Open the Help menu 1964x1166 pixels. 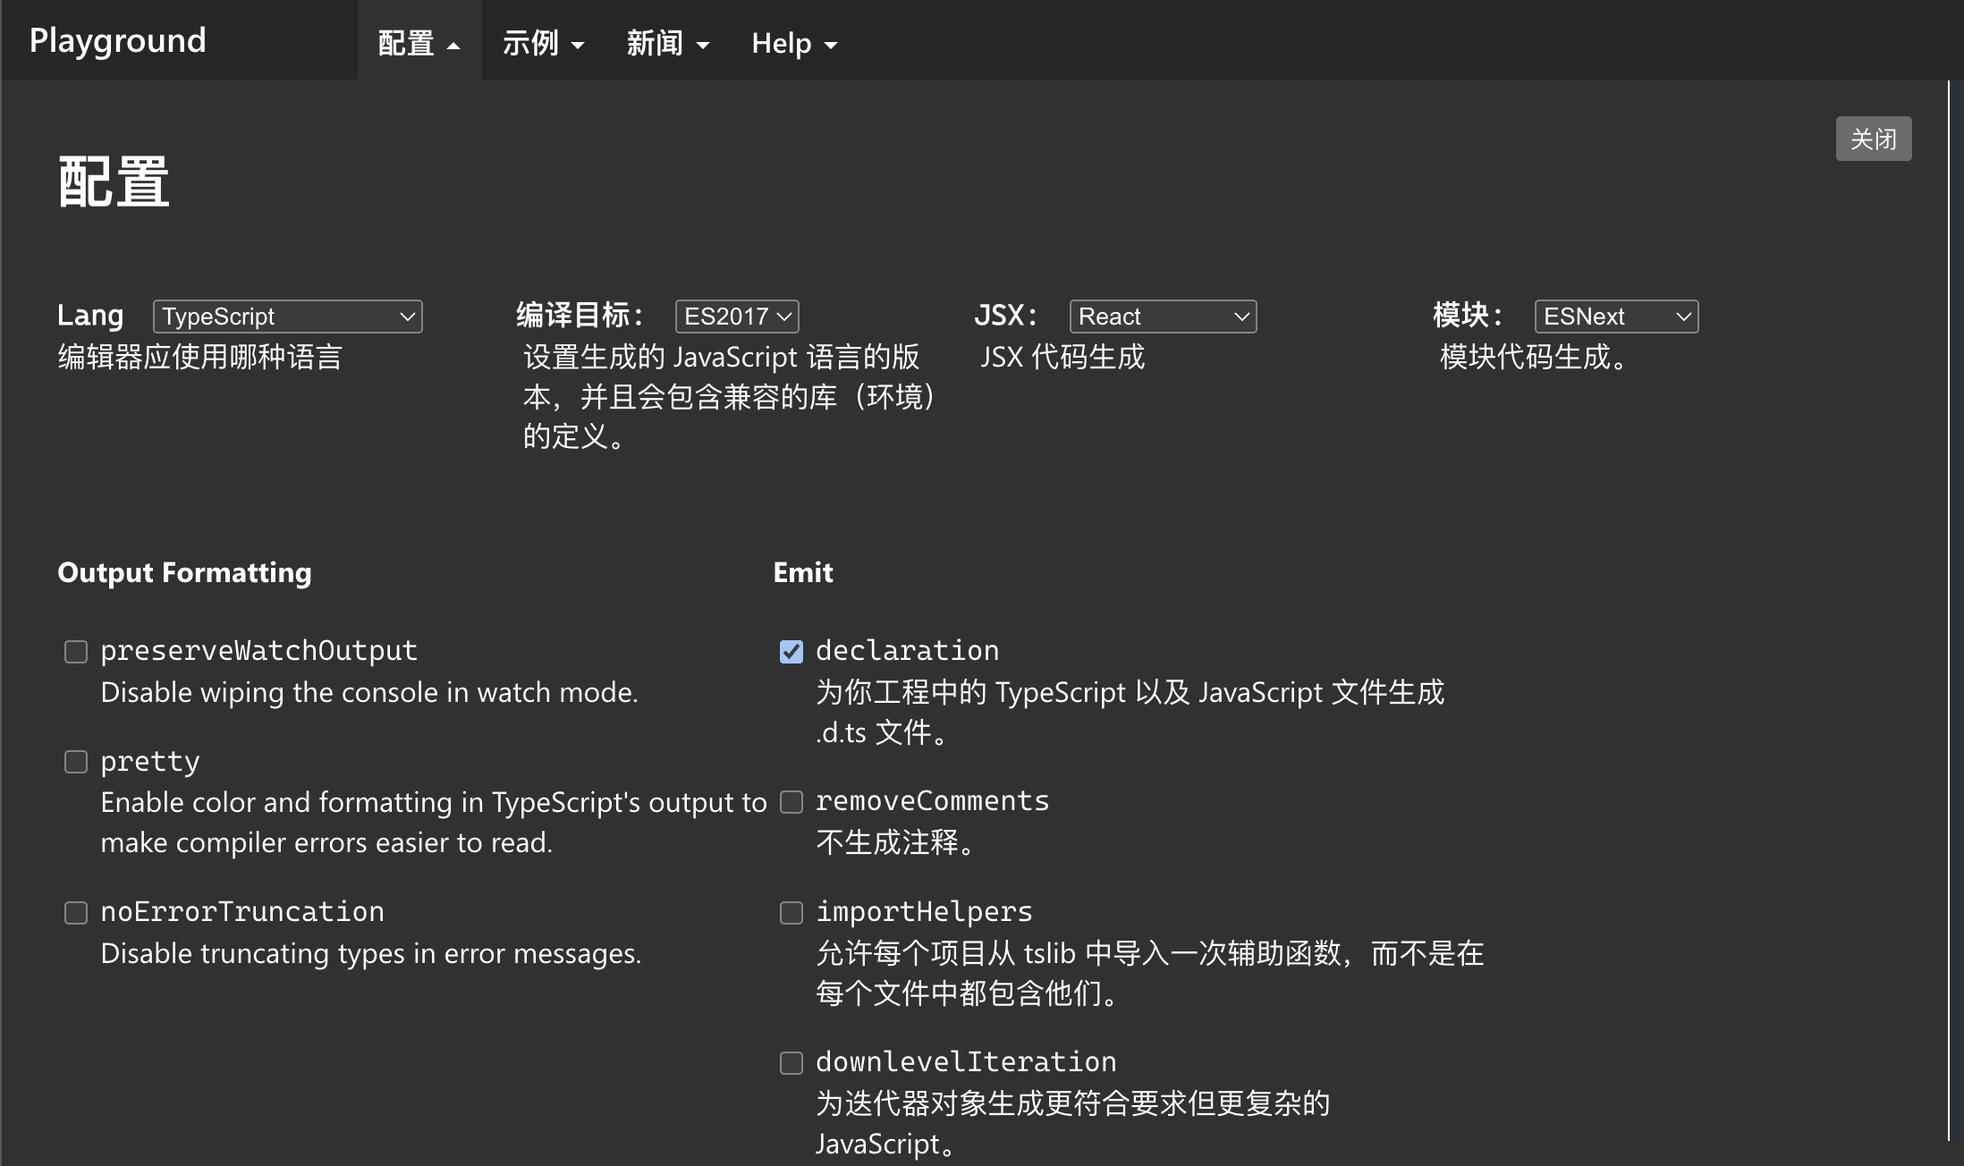[x=794, y=42]
